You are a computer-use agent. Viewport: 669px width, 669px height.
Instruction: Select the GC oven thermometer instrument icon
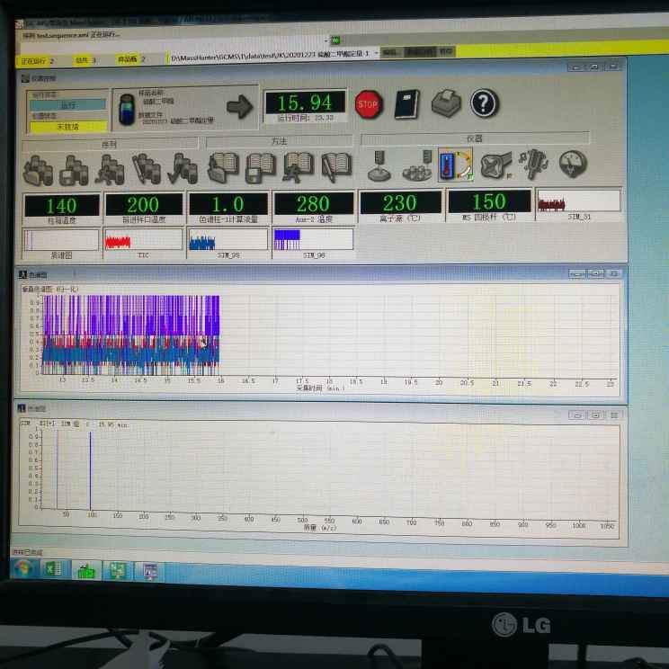pos(455,165)
